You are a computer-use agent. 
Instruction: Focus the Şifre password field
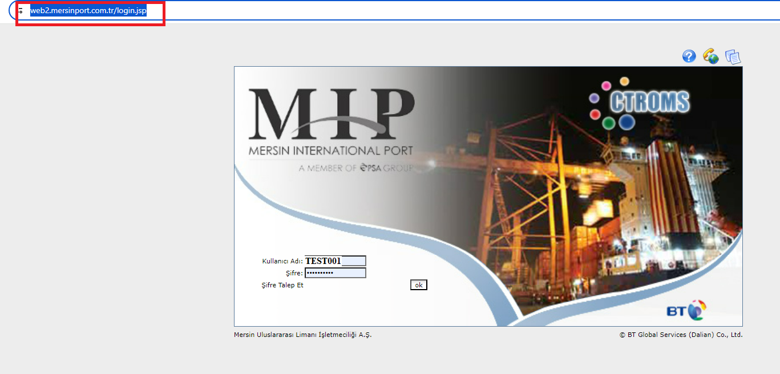click(x=336, y=273)
